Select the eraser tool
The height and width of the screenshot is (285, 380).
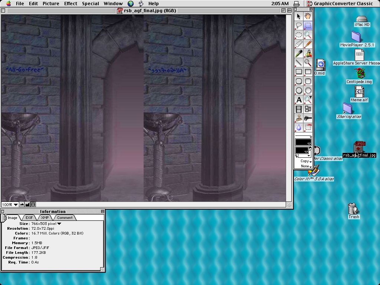point(299,44)
